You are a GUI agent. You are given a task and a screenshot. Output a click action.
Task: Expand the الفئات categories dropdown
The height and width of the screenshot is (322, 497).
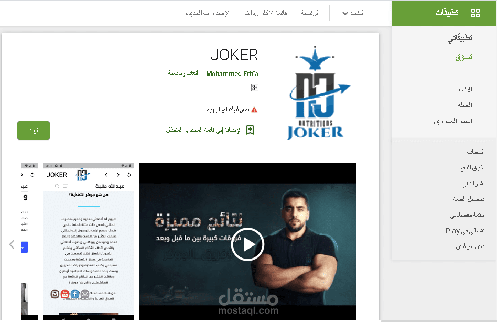(353, 13)
